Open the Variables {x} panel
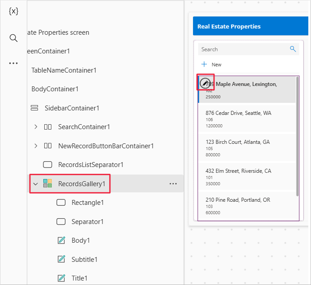This screenshot has width=311, height=285. [x=13, y=11]
